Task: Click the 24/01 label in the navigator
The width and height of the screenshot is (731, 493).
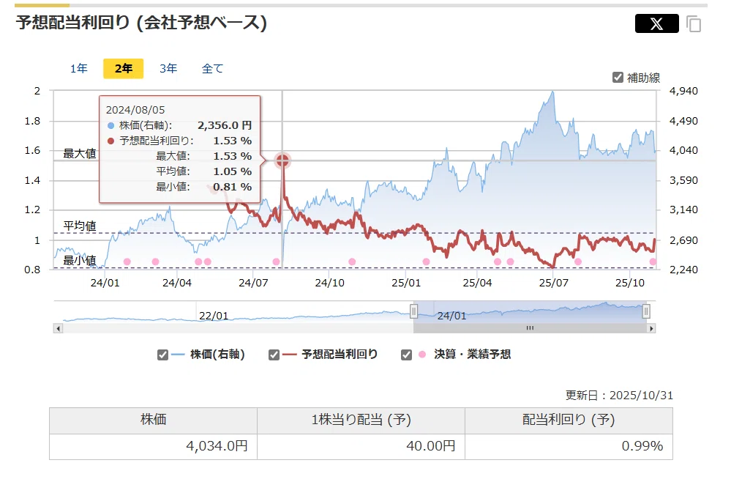Action: click(451, 316)
